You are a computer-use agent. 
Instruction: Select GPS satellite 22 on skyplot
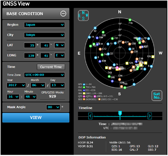108,54
